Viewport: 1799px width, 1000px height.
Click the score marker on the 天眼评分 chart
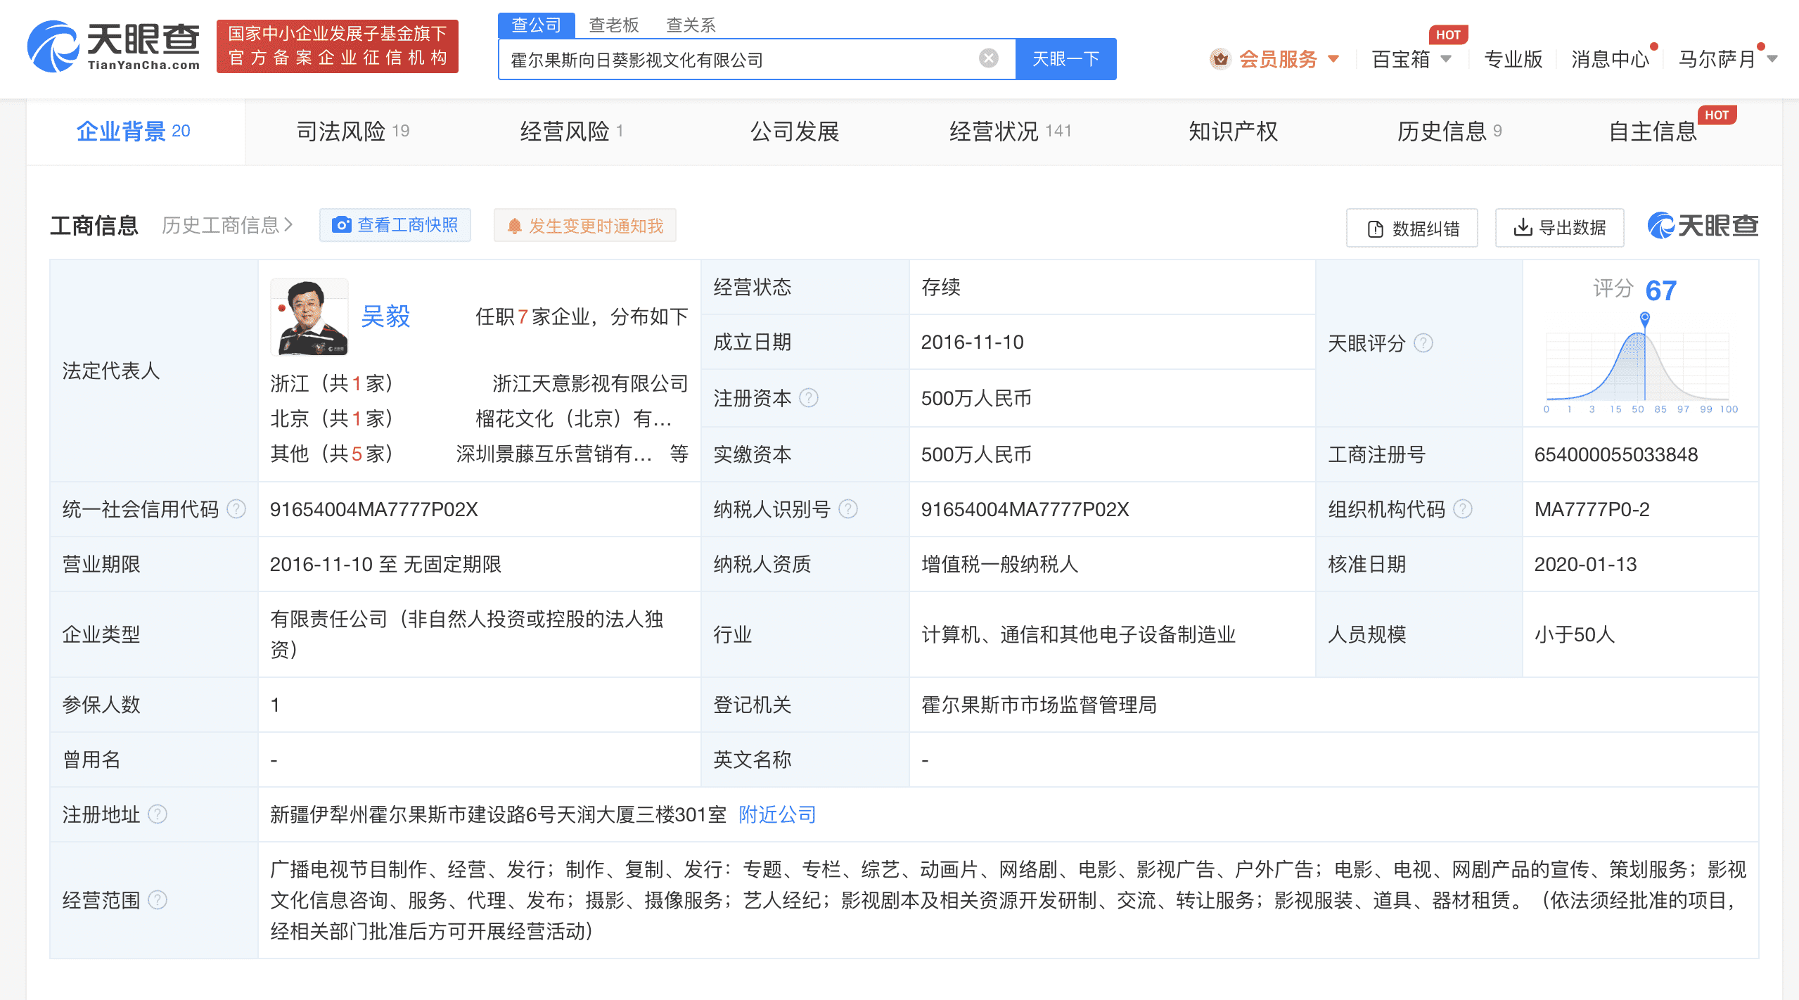click(x=1644, y=316)
